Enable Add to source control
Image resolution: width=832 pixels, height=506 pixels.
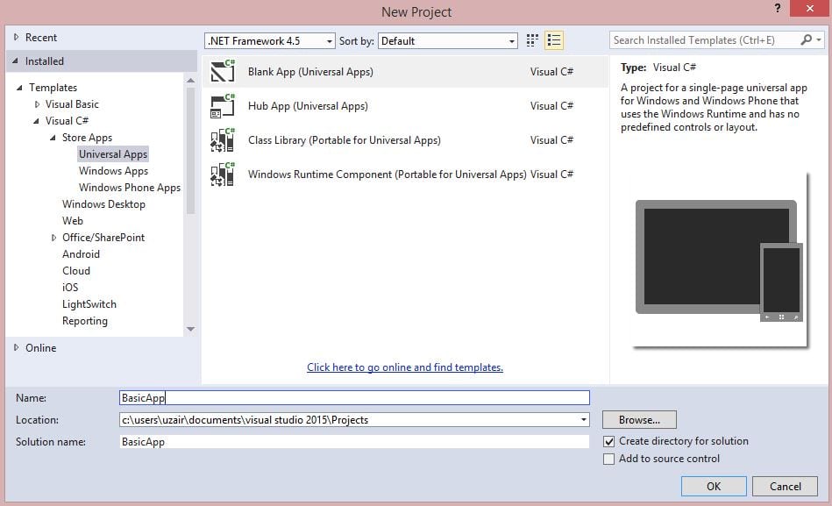click(x=609, y=459)
